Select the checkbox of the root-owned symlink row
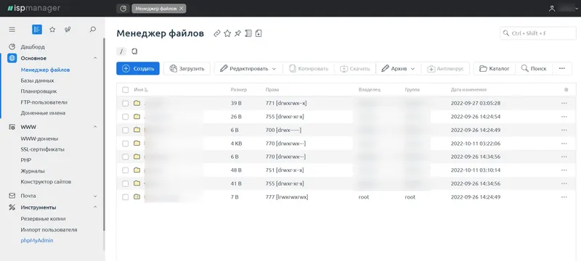This screenshot has width=581, height=261. (x=125, y=197)
